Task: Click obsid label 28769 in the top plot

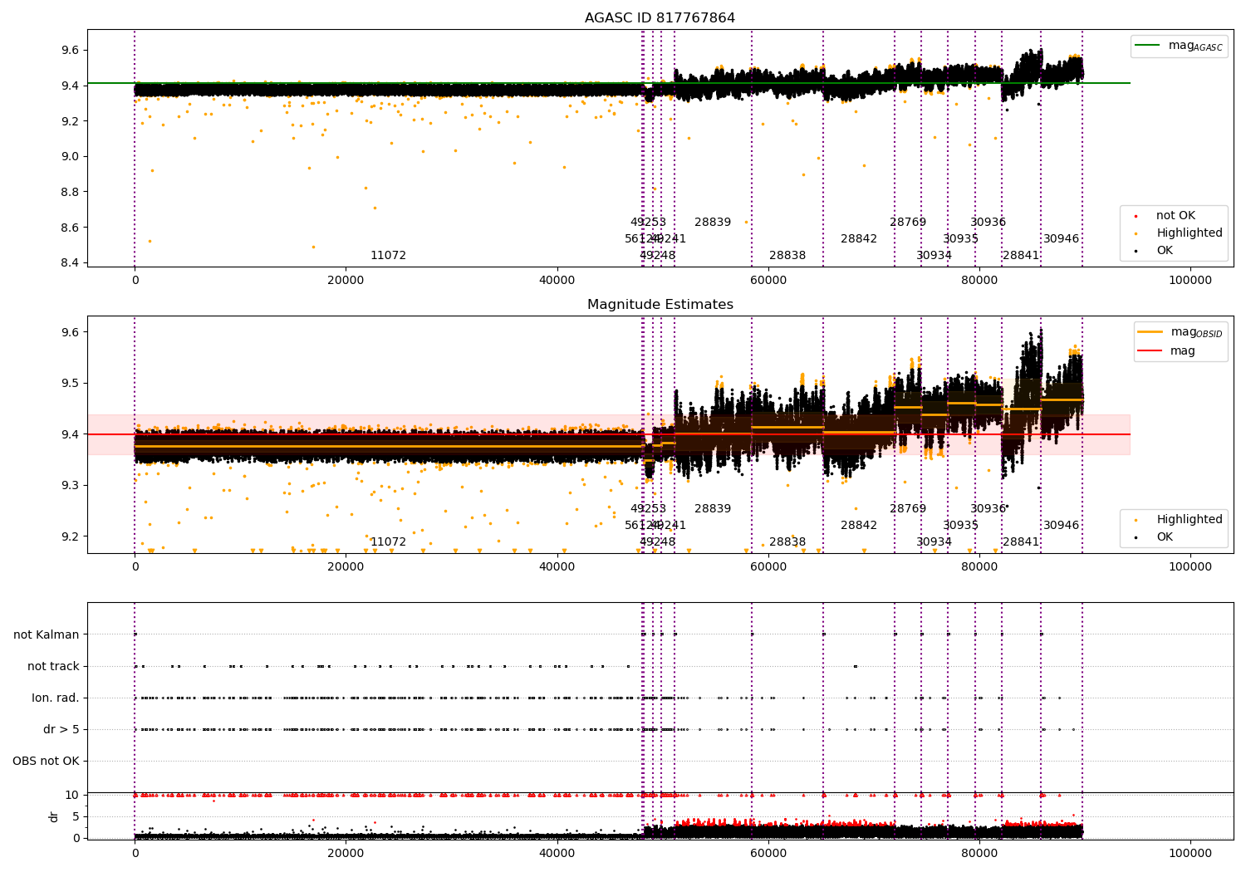Action: coord(908,223)
